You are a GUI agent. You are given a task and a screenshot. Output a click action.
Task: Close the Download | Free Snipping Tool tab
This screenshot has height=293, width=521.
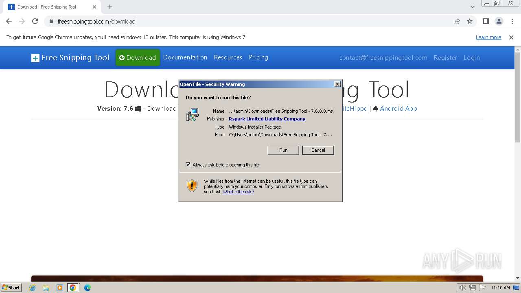coord(94,7)
